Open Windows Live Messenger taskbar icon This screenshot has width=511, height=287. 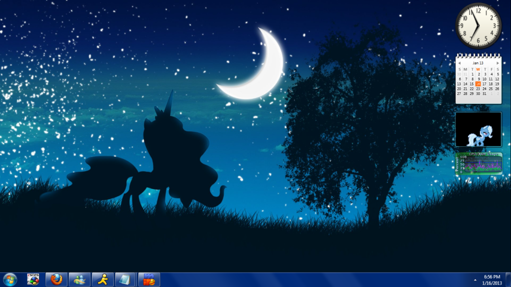tap(79, 280)
